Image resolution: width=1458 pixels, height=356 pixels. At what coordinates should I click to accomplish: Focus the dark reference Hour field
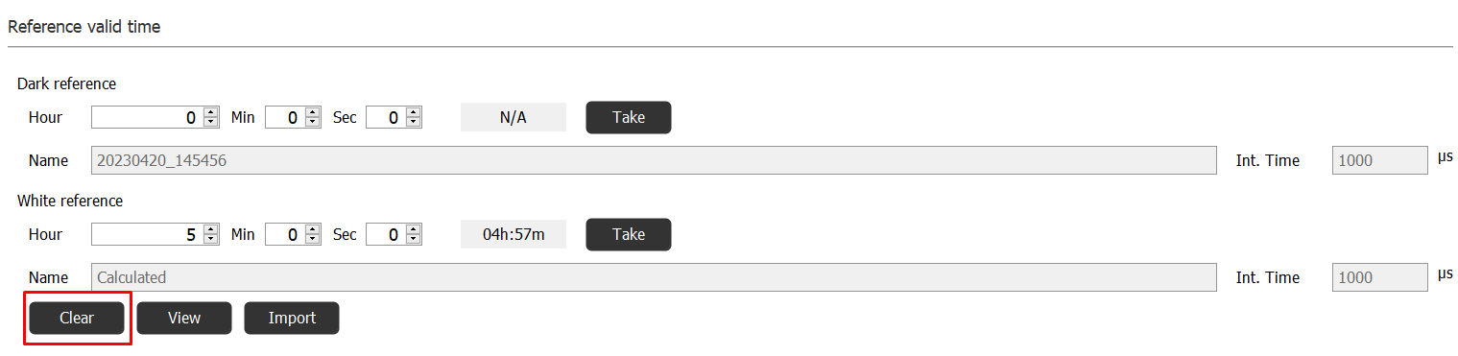pyautogui.click(x=147, y=117)
